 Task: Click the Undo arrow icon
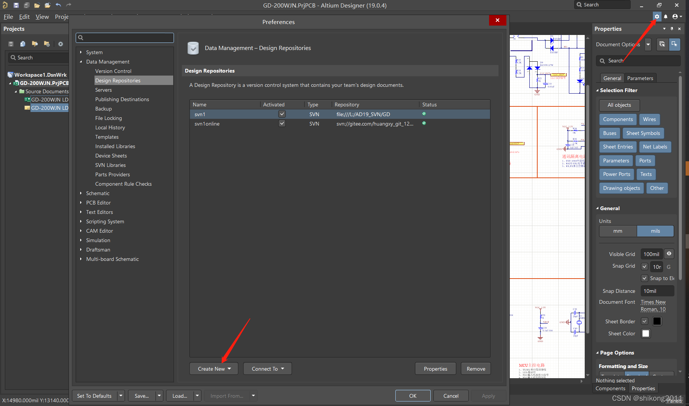[58, 5]
